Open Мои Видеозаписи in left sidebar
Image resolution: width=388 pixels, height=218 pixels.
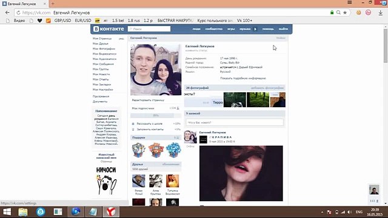click(104, 54)
